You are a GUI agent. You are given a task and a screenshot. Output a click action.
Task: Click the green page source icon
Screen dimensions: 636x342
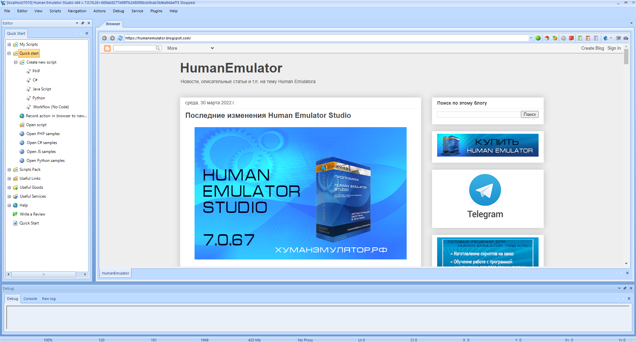[x=580, y=38]
